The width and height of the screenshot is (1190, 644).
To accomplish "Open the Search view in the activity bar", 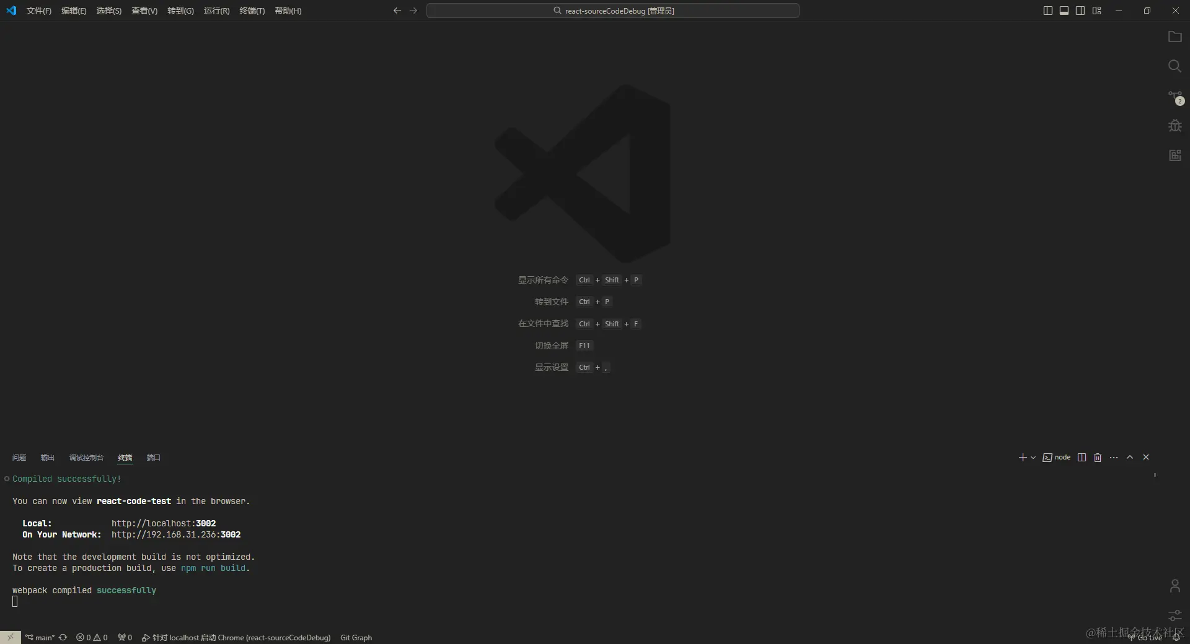I will [x=1175, y=66].
